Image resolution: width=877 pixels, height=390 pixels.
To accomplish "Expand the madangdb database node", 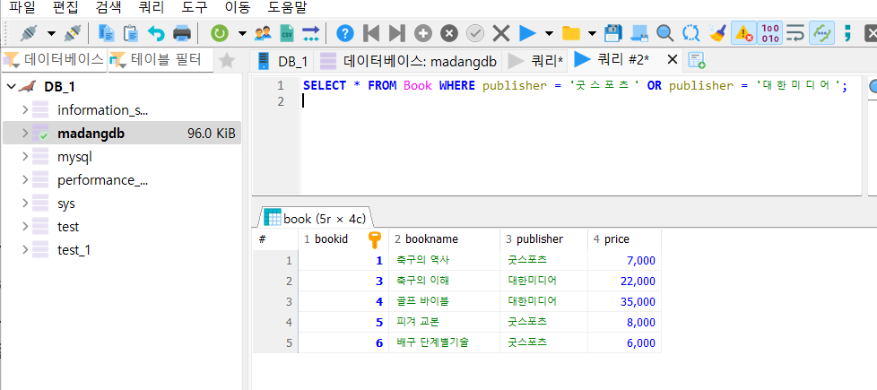I will (x=25, y=134).
